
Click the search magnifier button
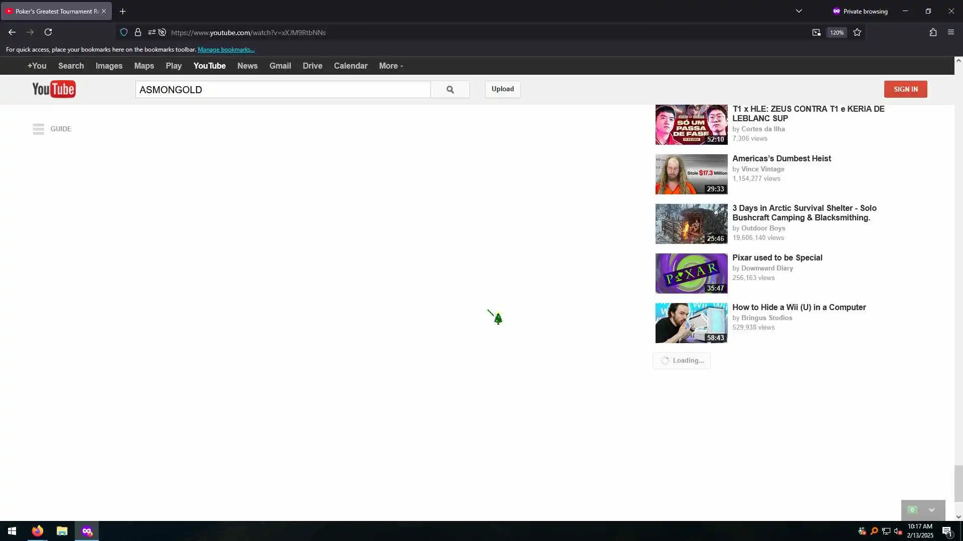click(x=450, y=89)
